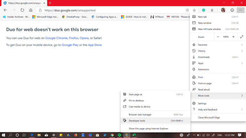
Task: Click the address bar URL field
Action: 113,10
